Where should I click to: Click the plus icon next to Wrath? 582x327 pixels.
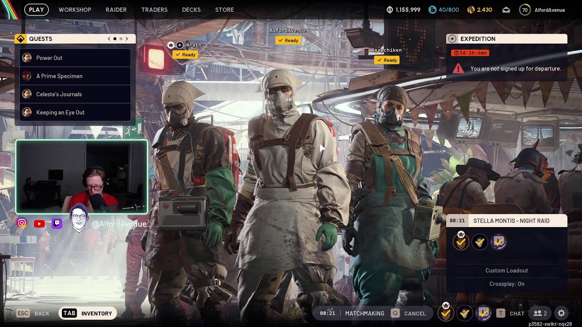(180, 45)
